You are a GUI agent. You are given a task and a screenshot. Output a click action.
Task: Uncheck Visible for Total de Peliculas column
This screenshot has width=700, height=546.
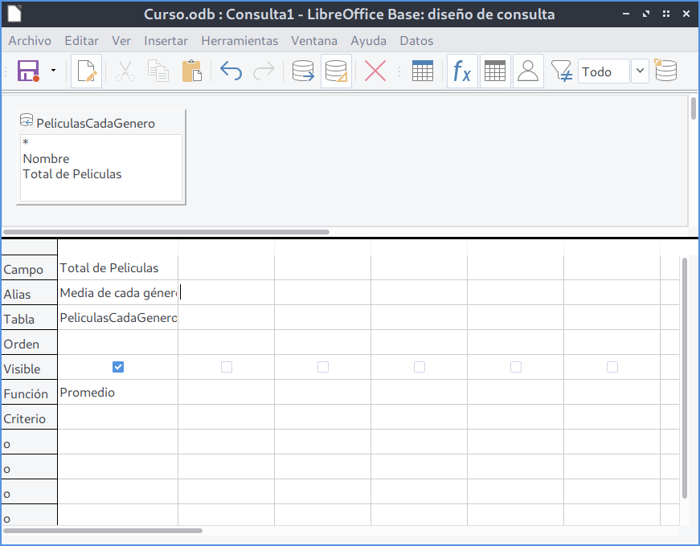click(118, 367)
